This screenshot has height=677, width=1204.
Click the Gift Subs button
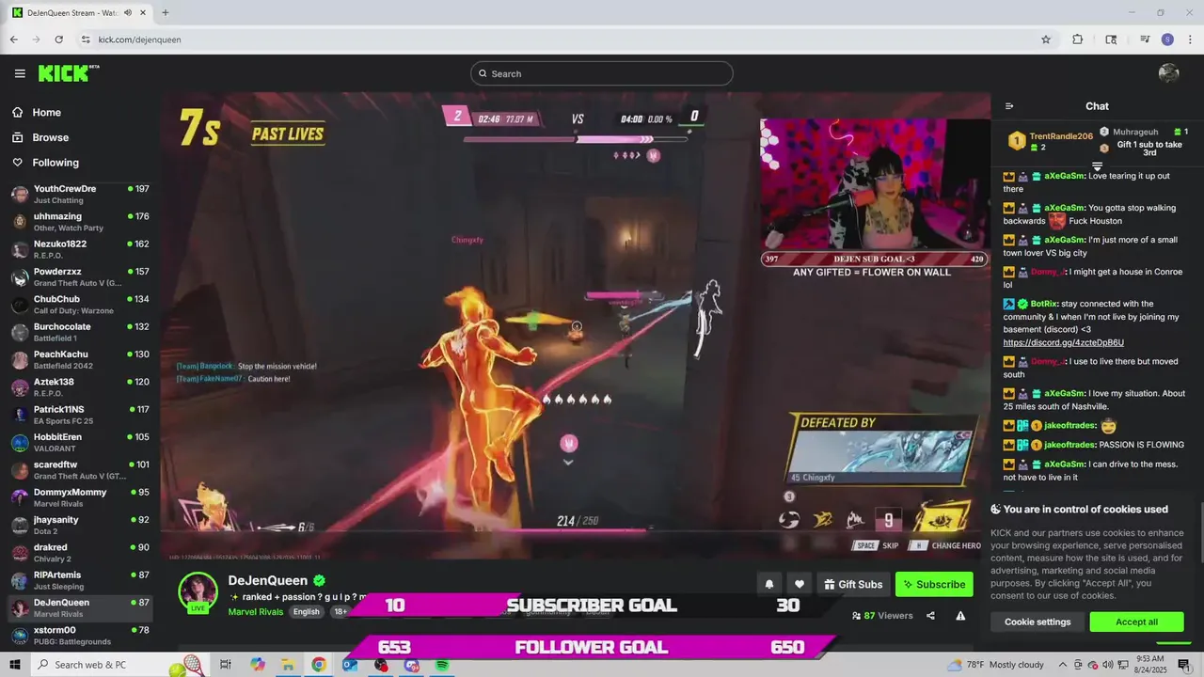coord(853,584)
